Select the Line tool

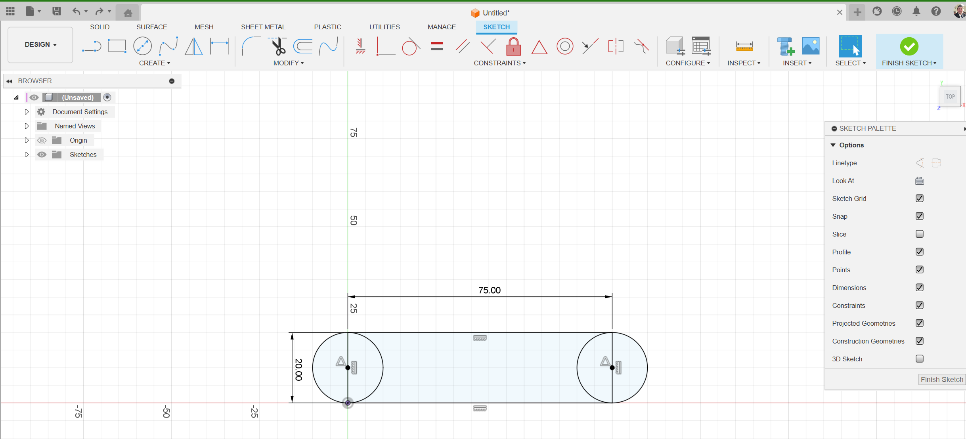92,46
